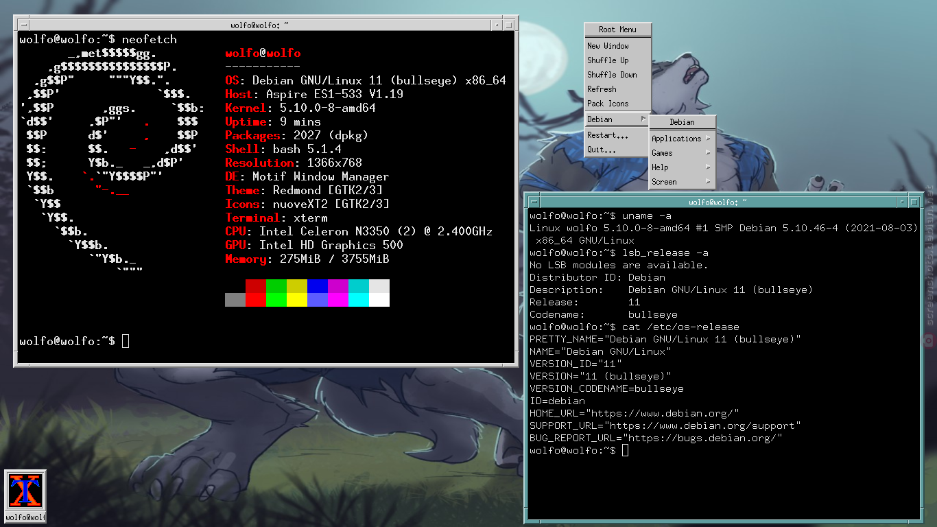Click the BUG_REPORT_URL line
Image resolution: width=937 pixels, height=527 pixels.
pyautogui.click(x=656, y=438)
